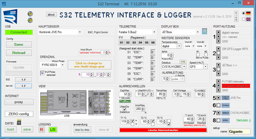Open the about button

51,15
